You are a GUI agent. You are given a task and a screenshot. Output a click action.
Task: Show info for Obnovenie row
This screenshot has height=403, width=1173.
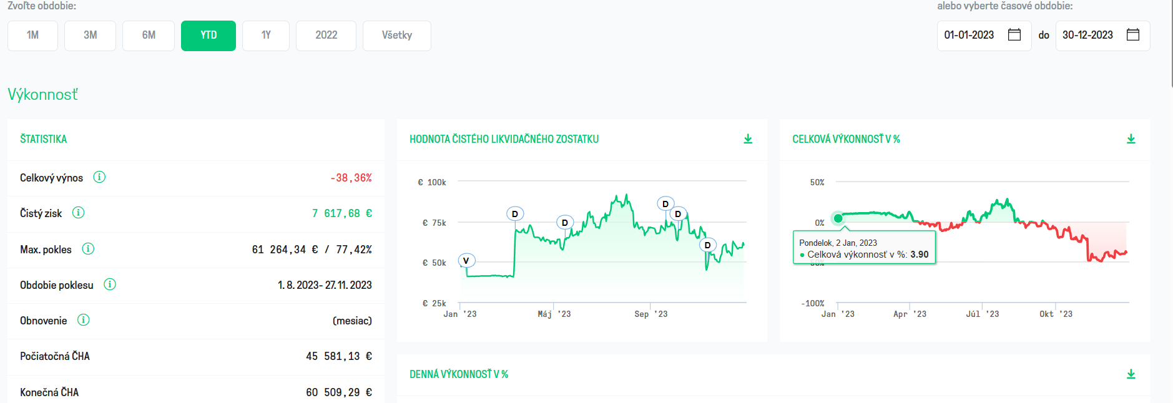click(x=83, y=320)
